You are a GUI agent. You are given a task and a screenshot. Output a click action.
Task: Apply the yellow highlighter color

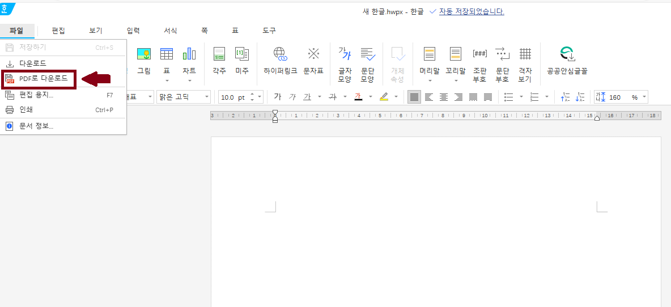[384, 97]
